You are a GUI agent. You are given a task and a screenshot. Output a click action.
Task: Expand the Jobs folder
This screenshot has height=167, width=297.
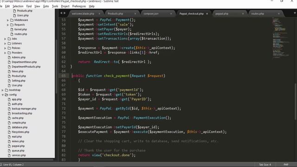(5, 39)
